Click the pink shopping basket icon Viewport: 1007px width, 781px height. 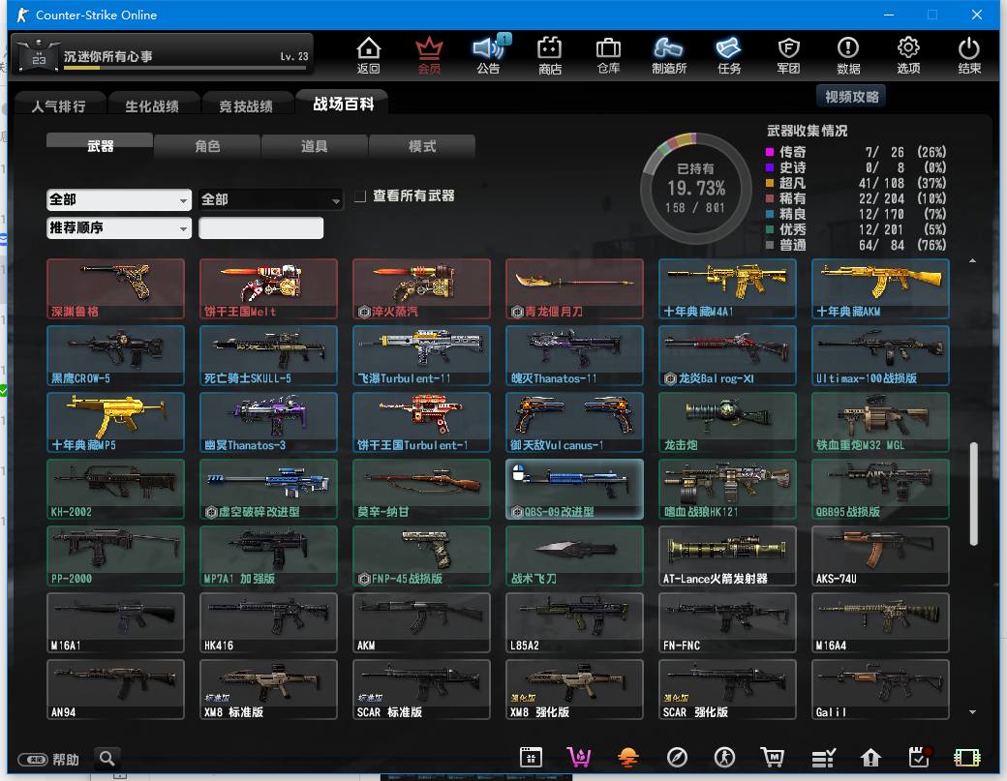click(579, 758)
